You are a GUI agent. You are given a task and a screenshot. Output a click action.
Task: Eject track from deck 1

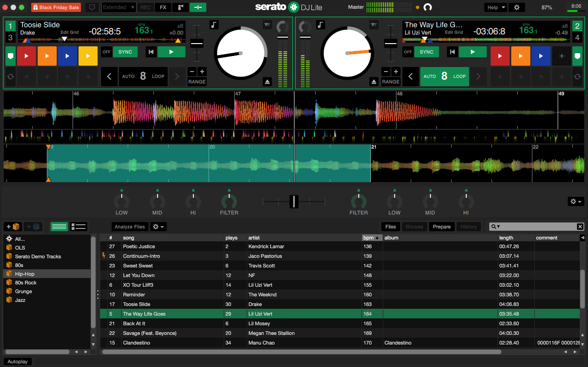(268, 82)
